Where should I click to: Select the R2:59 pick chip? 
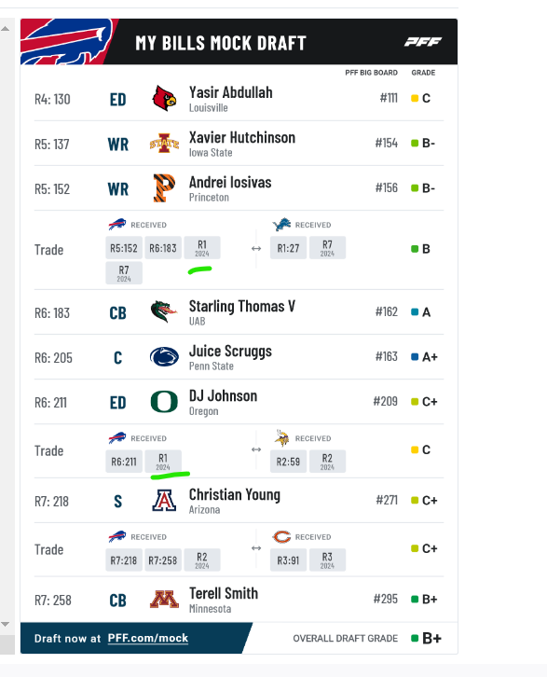[x=288, y=462]
